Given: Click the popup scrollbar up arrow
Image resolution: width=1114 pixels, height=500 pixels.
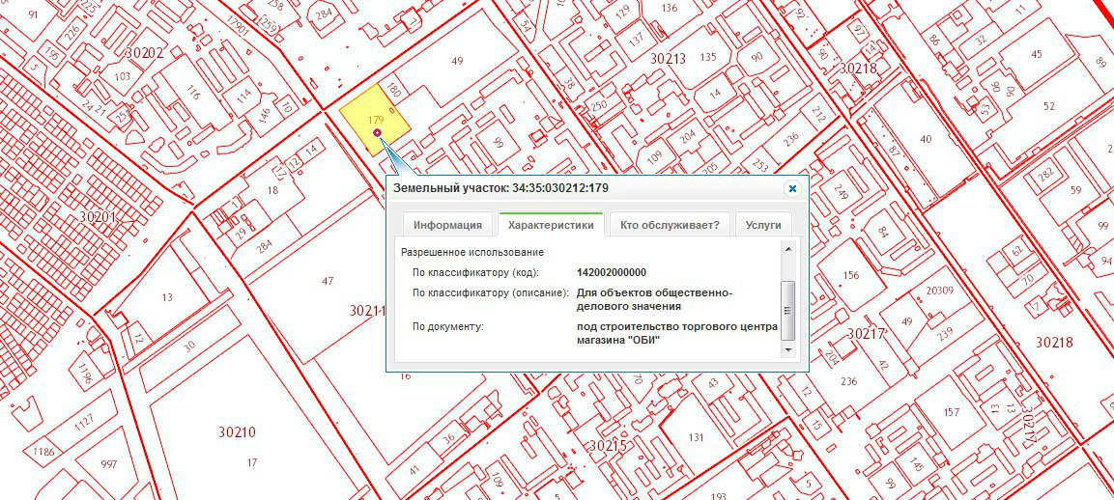Looking at the screenshot, I should [x=788, y=249].
